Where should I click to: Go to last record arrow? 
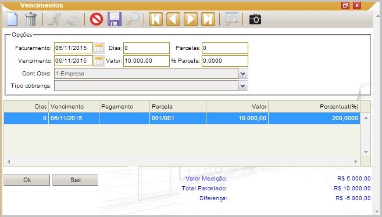pyautogui.click(x=208, y=19)
